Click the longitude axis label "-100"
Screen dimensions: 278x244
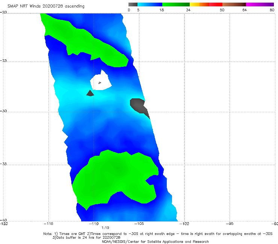(x=184, y=224)
